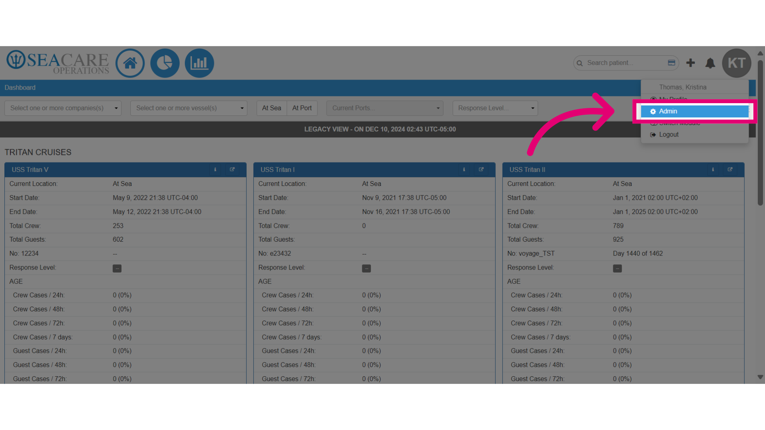765x430 pixels.
Task: Open the companies selection dropdown
Action: pyautogui.click(x=63, y=108)
